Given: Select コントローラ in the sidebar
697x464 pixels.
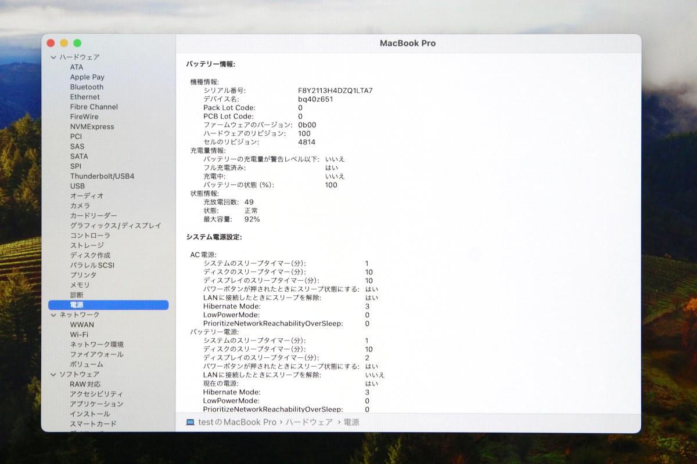Looking at the screenshot, I should point(90,235).
